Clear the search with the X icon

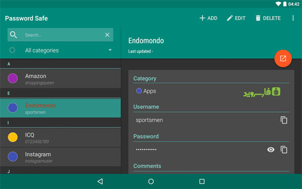point(107,35)
